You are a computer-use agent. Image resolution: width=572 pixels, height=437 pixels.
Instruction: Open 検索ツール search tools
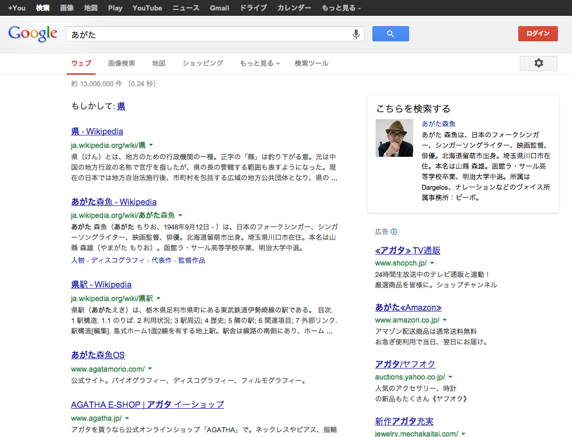click(311, 63)
